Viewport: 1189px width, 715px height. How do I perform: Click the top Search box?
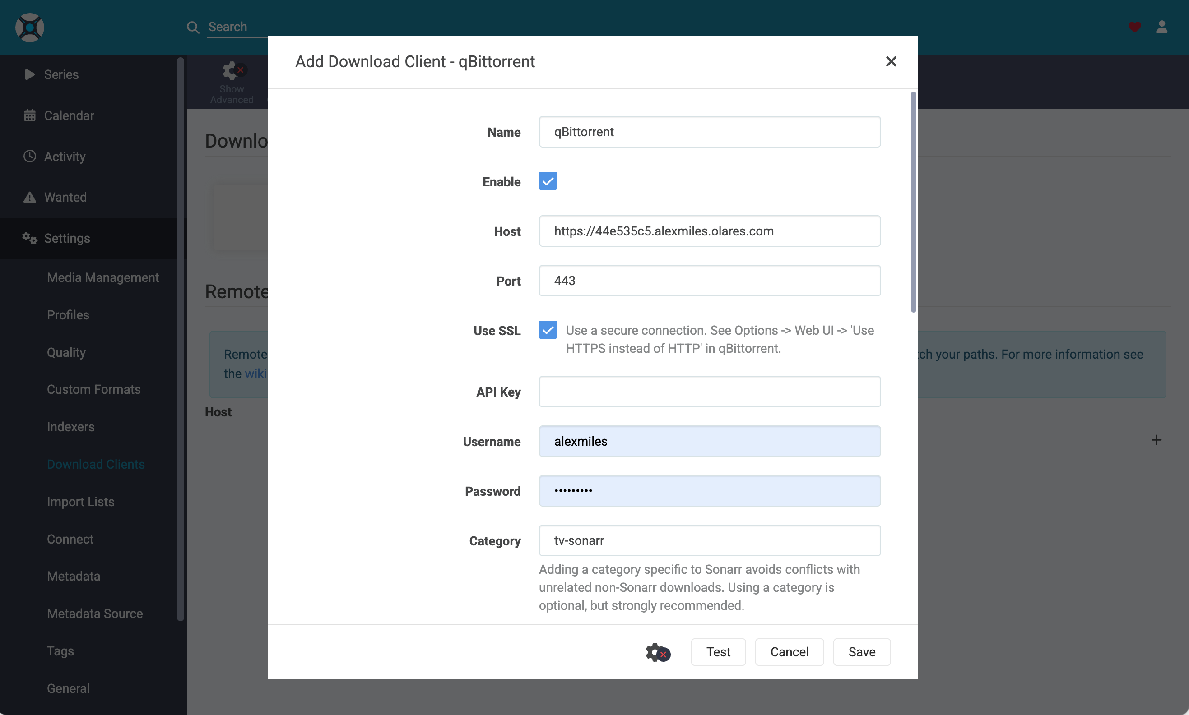pos(237,27)
